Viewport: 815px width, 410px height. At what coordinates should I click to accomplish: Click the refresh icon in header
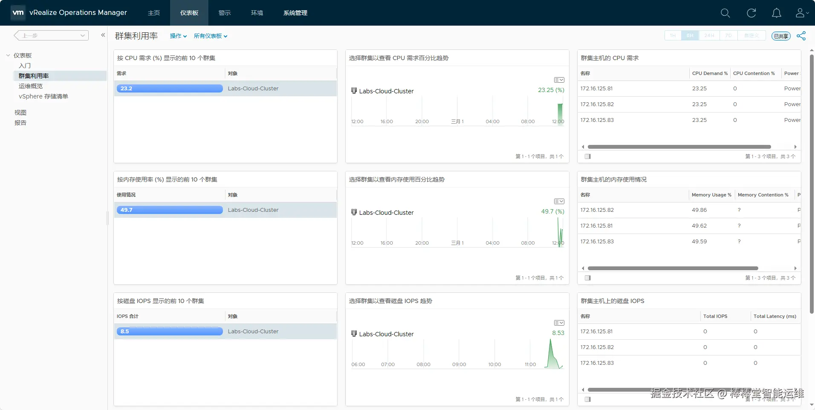pos(751,13)
